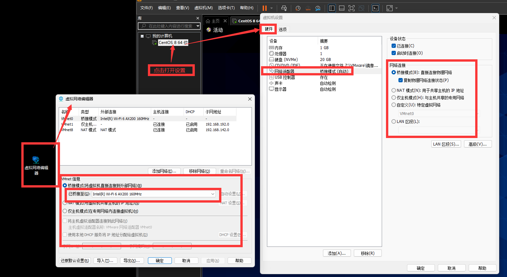Select the 仅主机模式(H) radio in VM settings
507x277 pixels.
coord(394,98)
